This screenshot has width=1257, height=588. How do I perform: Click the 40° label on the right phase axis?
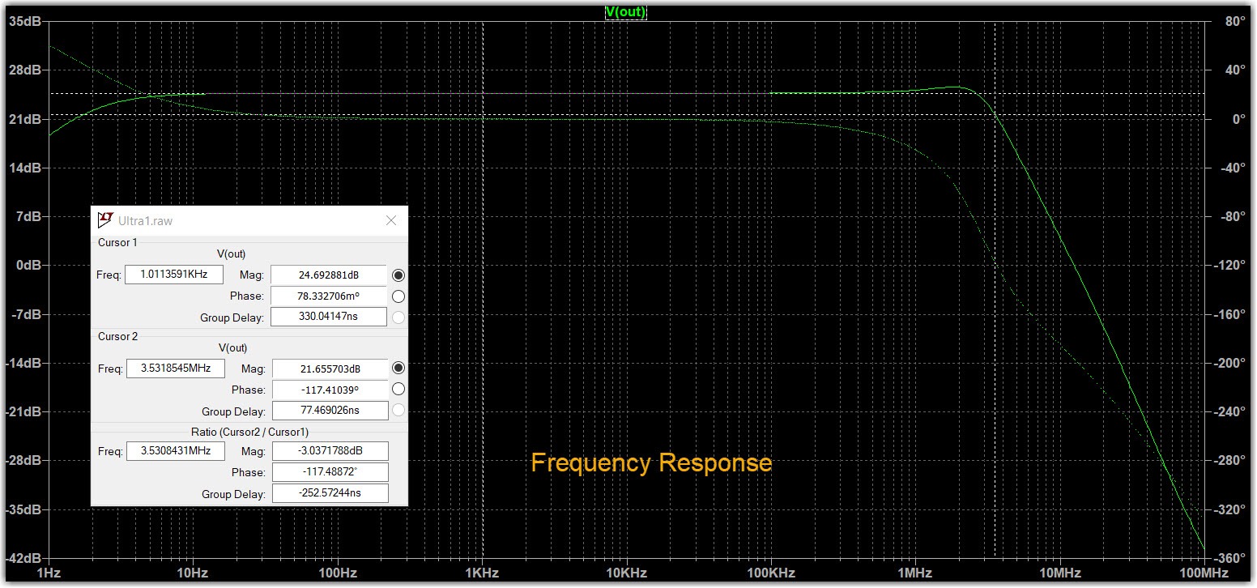(1234, 70)
